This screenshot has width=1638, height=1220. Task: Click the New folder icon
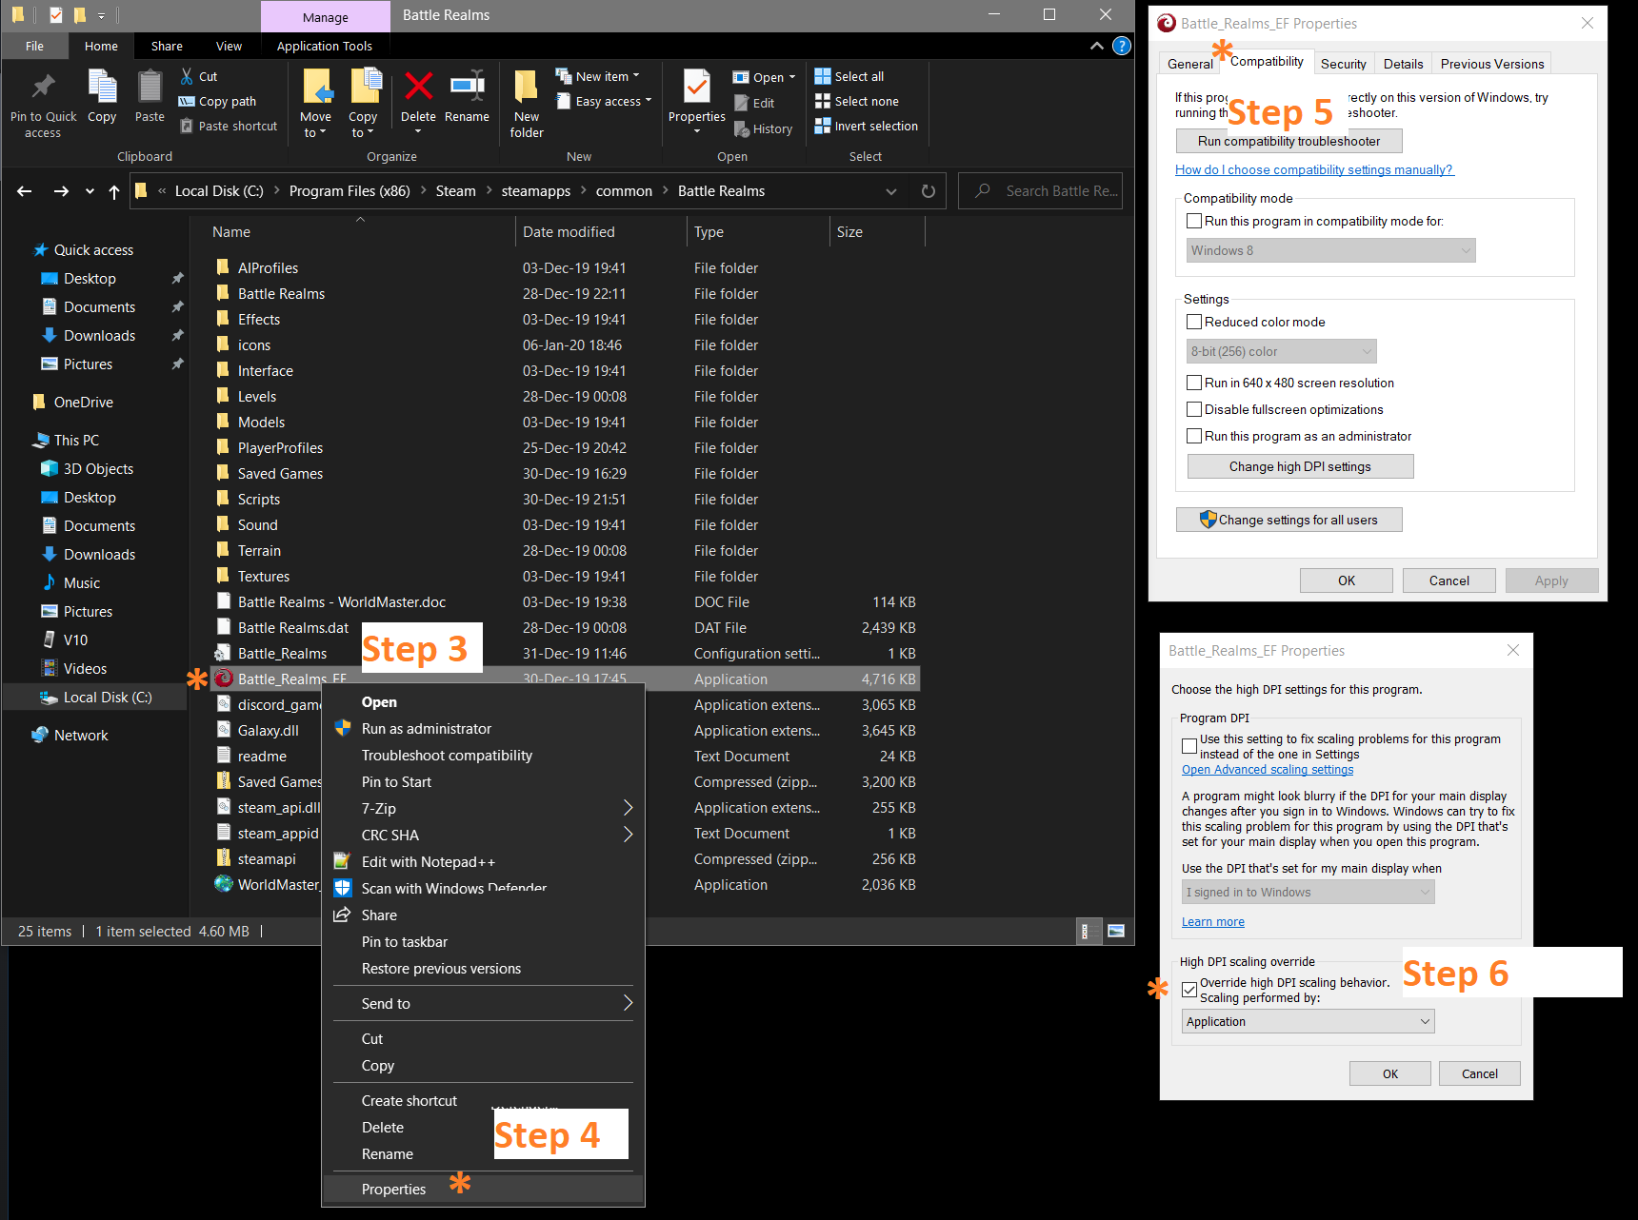point(526,88)
